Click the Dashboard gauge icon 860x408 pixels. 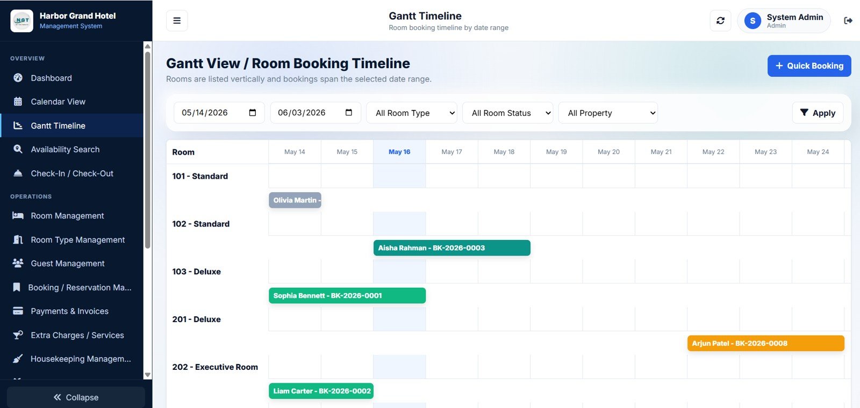click(18, 78)
